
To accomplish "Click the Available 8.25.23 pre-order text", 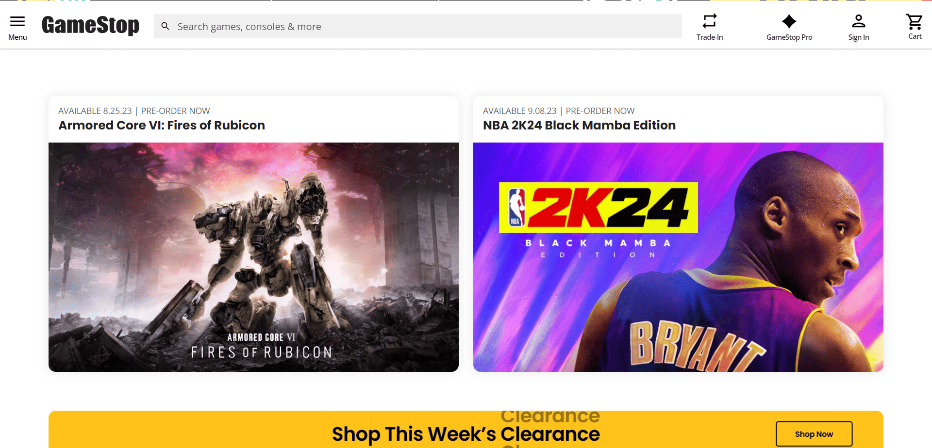I will point(134,111).
